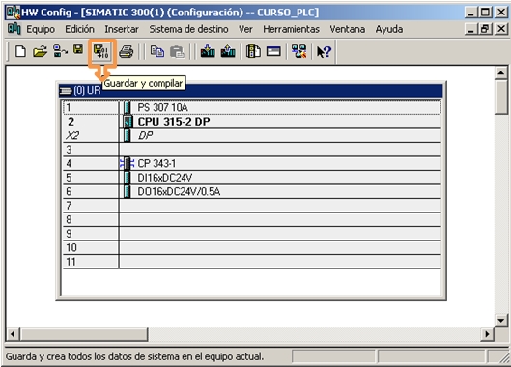Image resolution: width=511 pixels, height=367 pixels.
Task: Select the PS 307 10A row
Action: coord(252,107)
